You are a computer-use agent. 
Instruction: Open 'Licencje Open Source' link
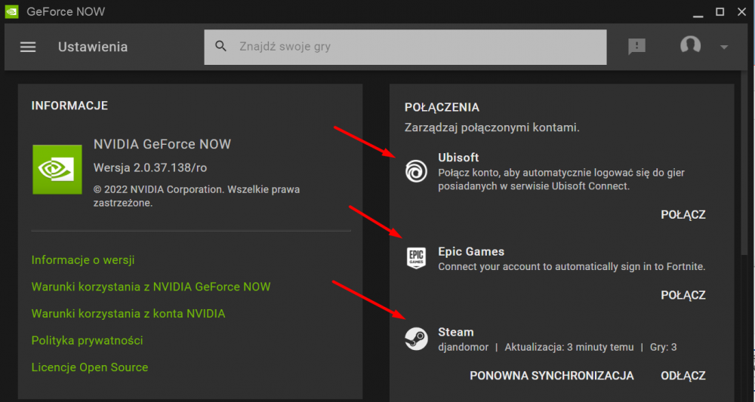click(90, 367)
